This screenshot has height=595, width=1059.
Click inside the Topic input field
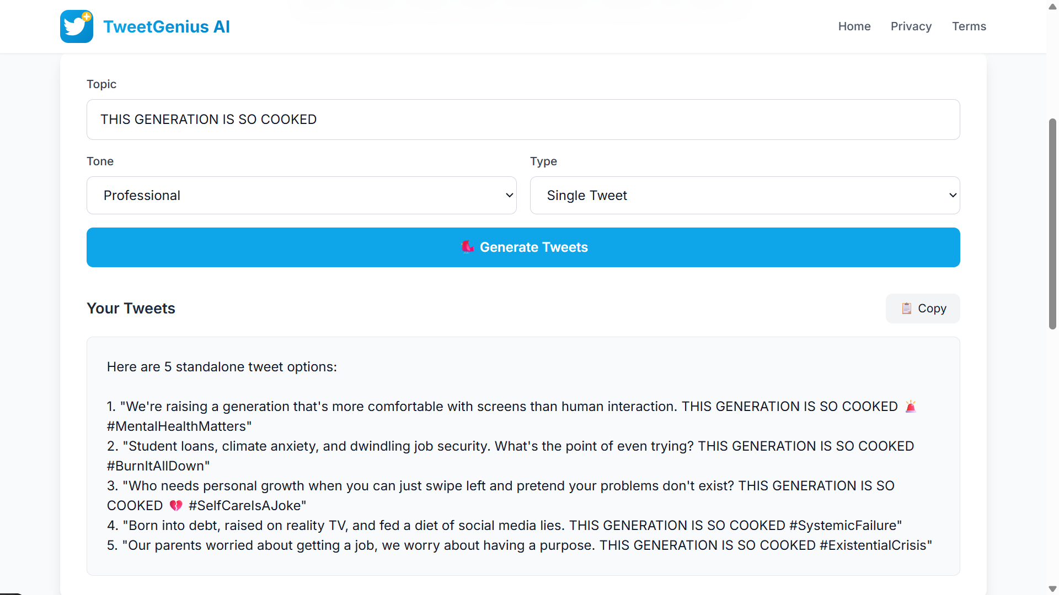(523, 119)
